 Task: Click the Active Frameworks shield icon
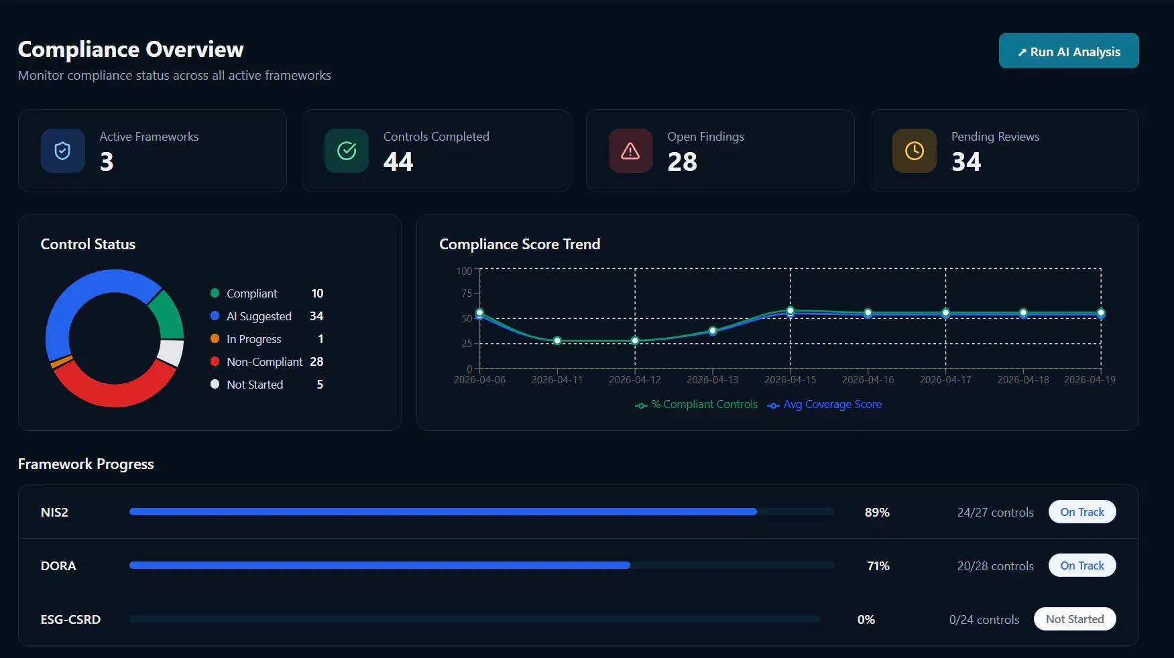(62, 151)
